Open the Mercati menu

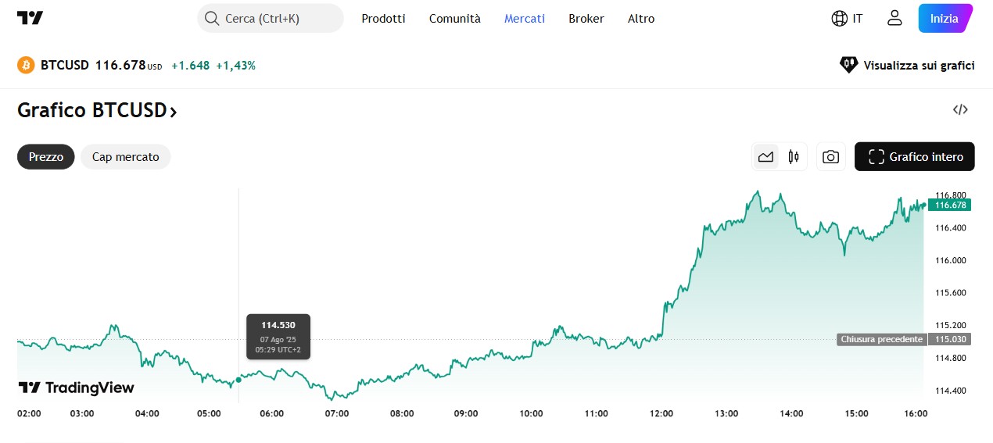(525, 18)
